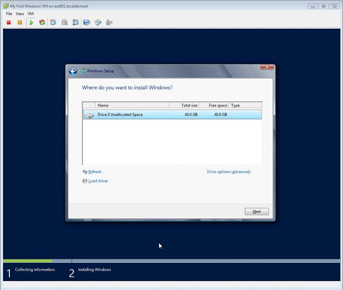
Task: Click the USB device connect icon
Action: tap(109, 23)
